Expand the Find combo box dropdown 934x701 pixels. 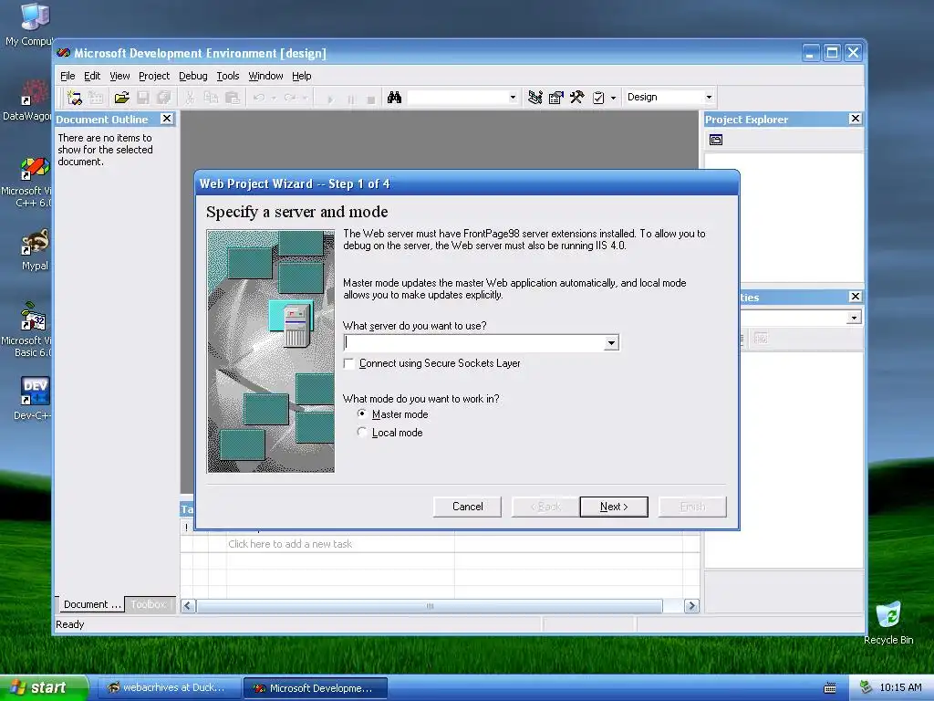click(513, 97)
